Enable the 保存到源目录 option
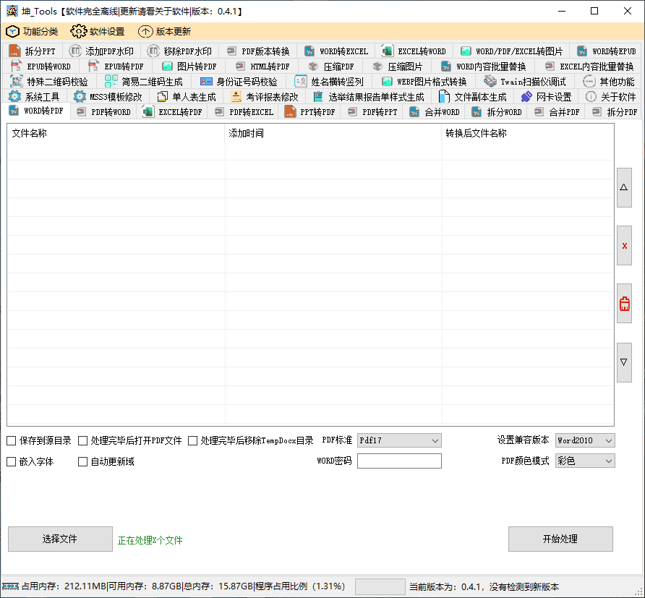Image resolution: width=645 pixels, height=598 pixels. tap(12, 440)
